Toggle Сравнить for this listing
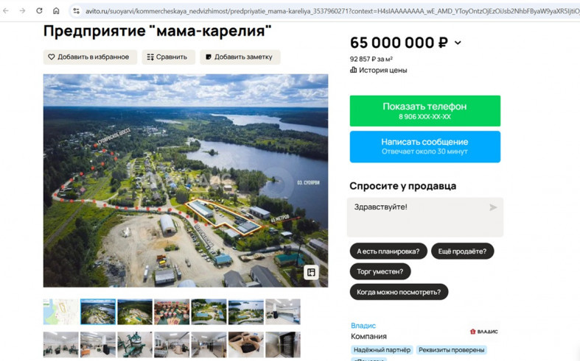This screenshot has height=361, width=580. 168,57
